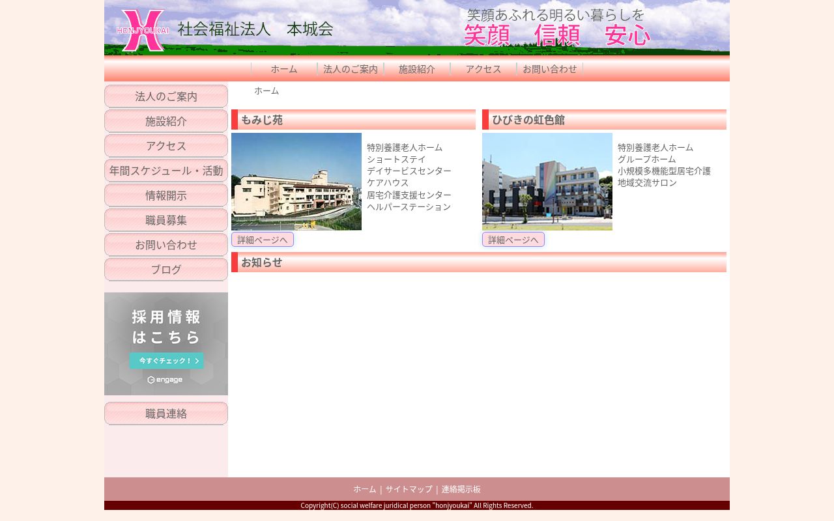View the 情報開示 sidebar page
Image resolution: width=834 pixels, height=521 pixels.
pos(166,195)
